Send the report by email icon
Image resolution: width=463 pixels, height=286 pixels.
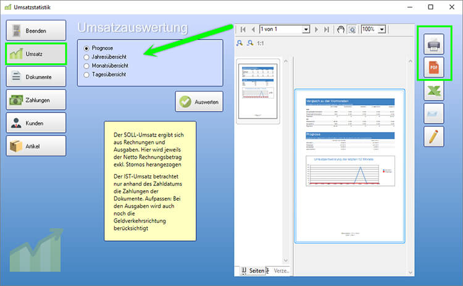(x=434, y=114)
